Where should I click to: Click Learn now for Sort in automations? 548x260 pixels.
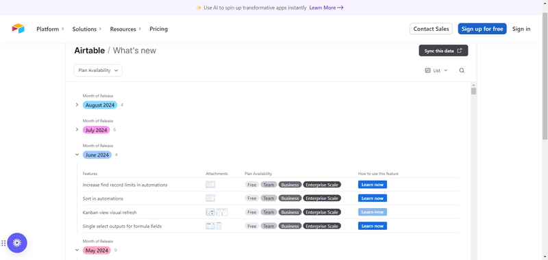pyautogui.click(x=372, y=198)
